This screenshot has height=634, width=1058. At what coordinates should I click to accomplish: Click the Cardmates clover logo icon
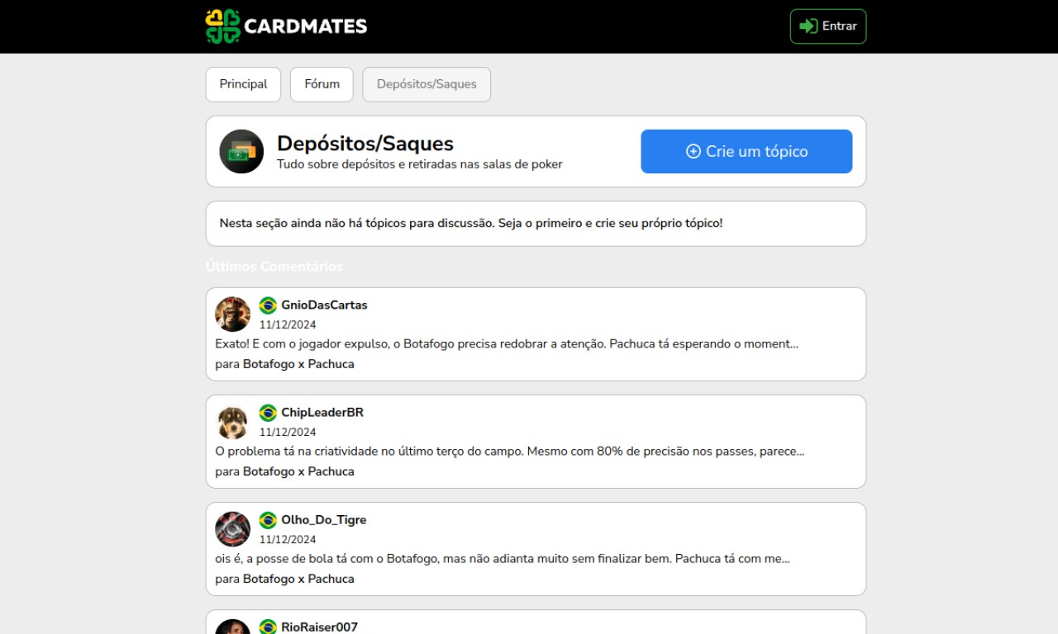point(223,26)
